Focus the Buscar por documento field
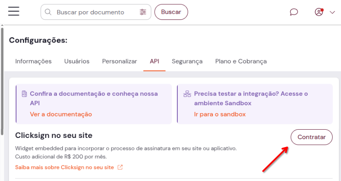Image resolution: width=341 pixels, height=181 pixels. pyautogui.click(x=96, y=12)
